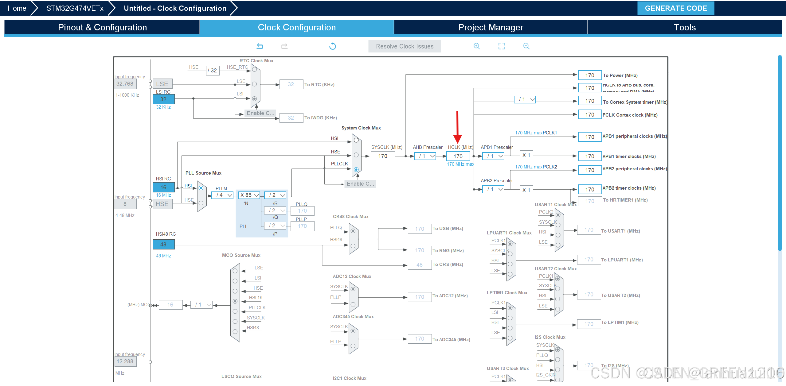Open the Project Manager tab
Screen dimensions: 786x386
click(490, 27)
